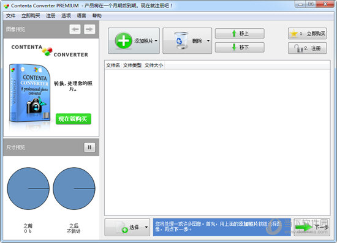This screenshot has height=243, width=337.
Task: Click the Contenta Converter product box image
Action: pos(29,94)
